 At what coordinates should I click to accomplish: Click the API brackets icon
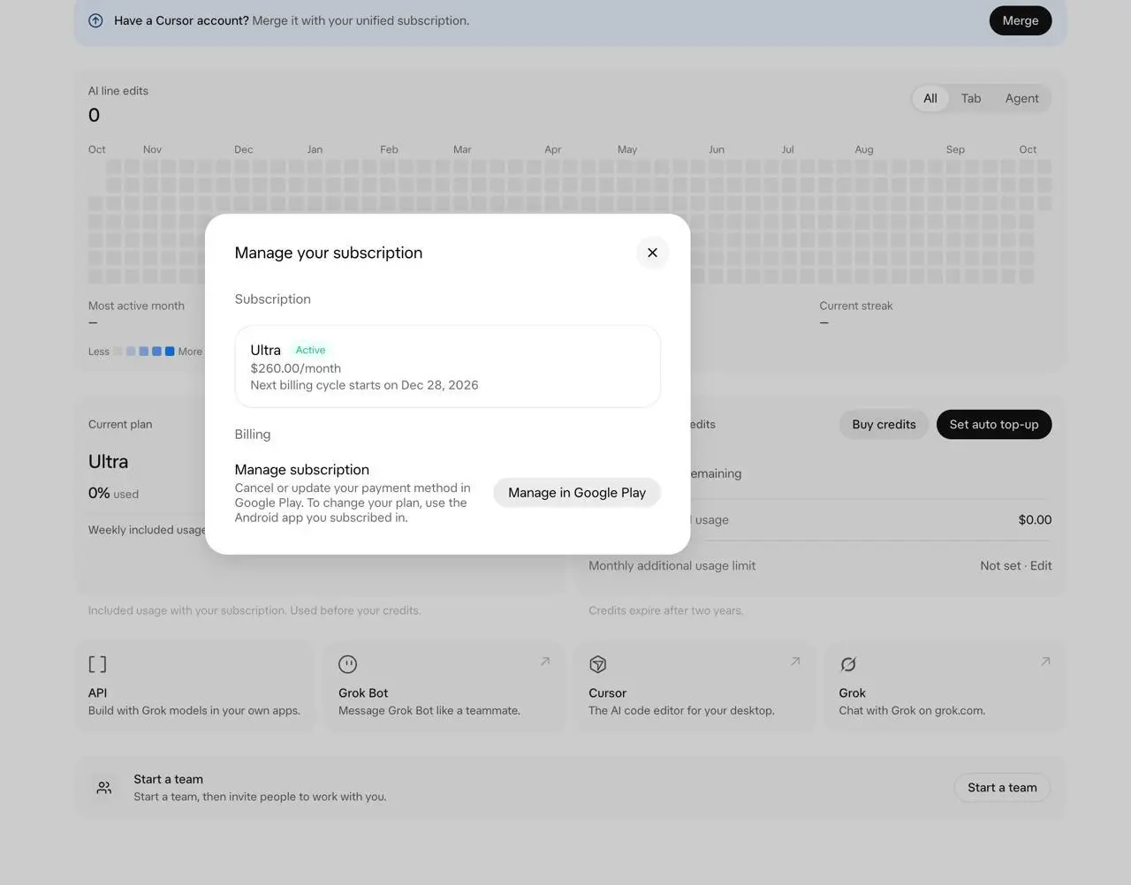click(x=97, y=664)
